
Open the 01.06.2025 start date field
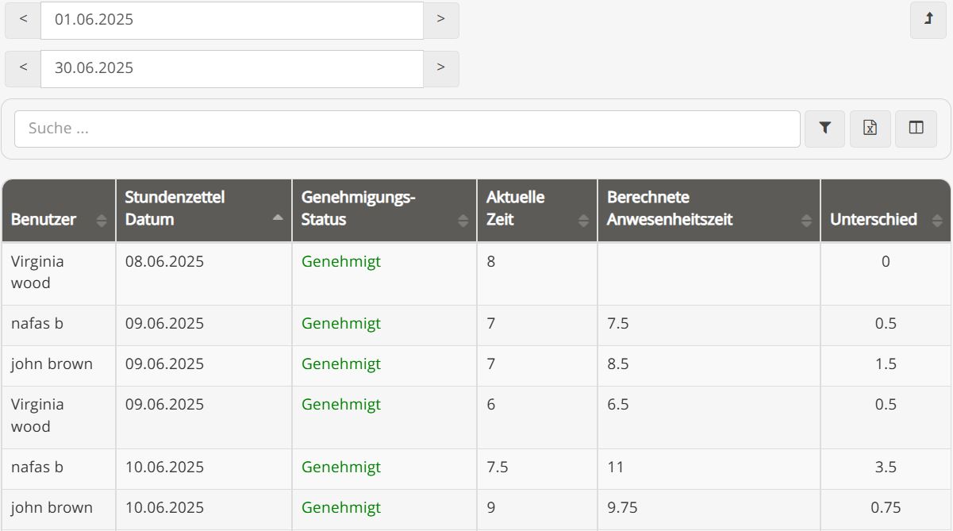(232, 20)
